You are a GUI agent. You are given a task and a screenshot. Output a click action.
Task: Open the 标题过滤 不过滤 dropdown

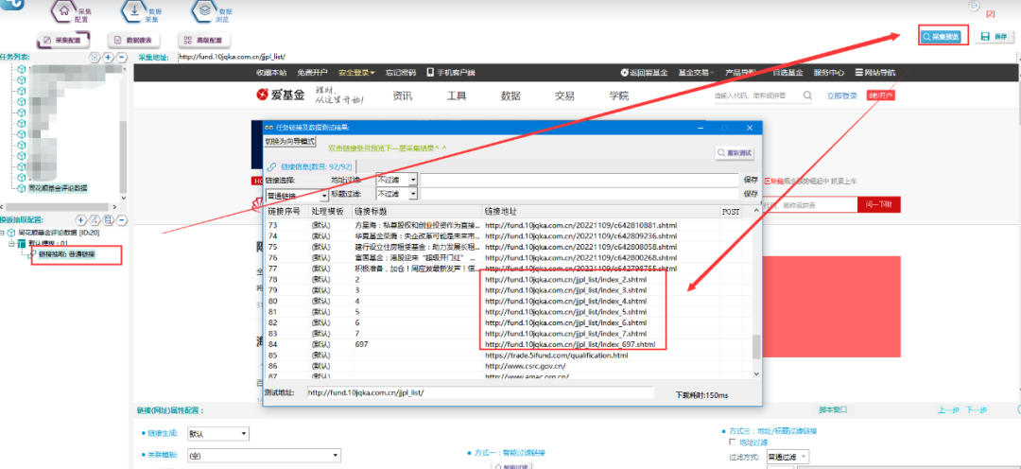point(397,194)
